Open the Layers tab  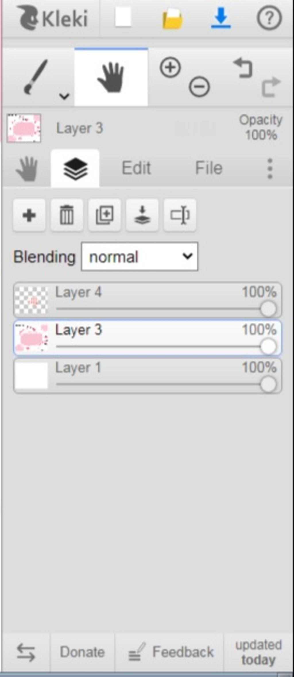pos(75,168)
